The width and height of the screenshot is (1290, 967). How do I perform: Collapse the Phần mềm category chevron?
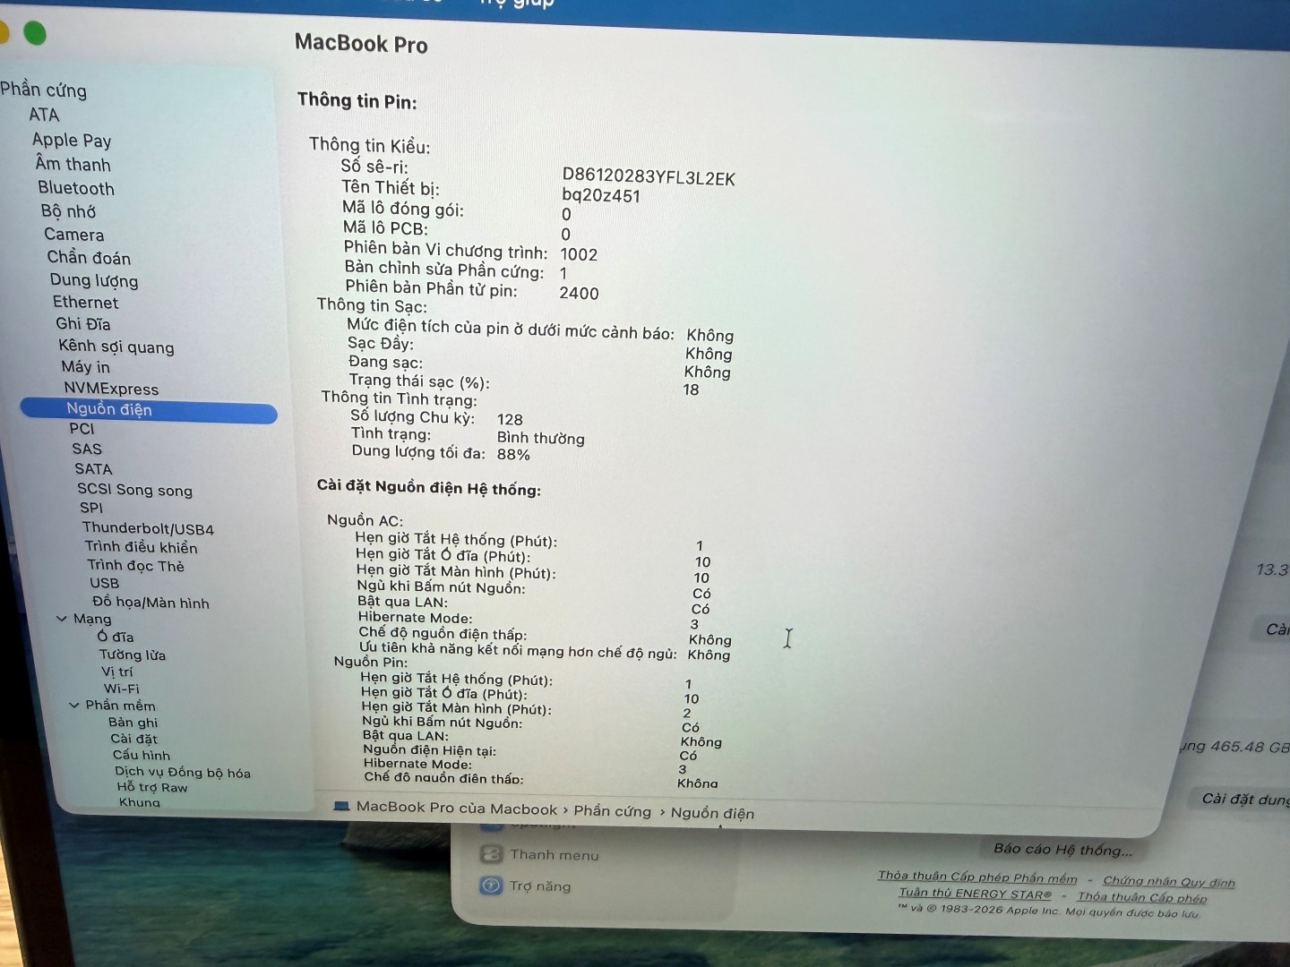point(73,706)
